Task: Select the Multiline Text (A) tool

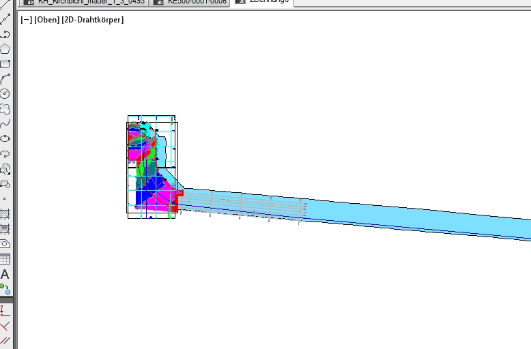Action: click(x=5, y=274)
